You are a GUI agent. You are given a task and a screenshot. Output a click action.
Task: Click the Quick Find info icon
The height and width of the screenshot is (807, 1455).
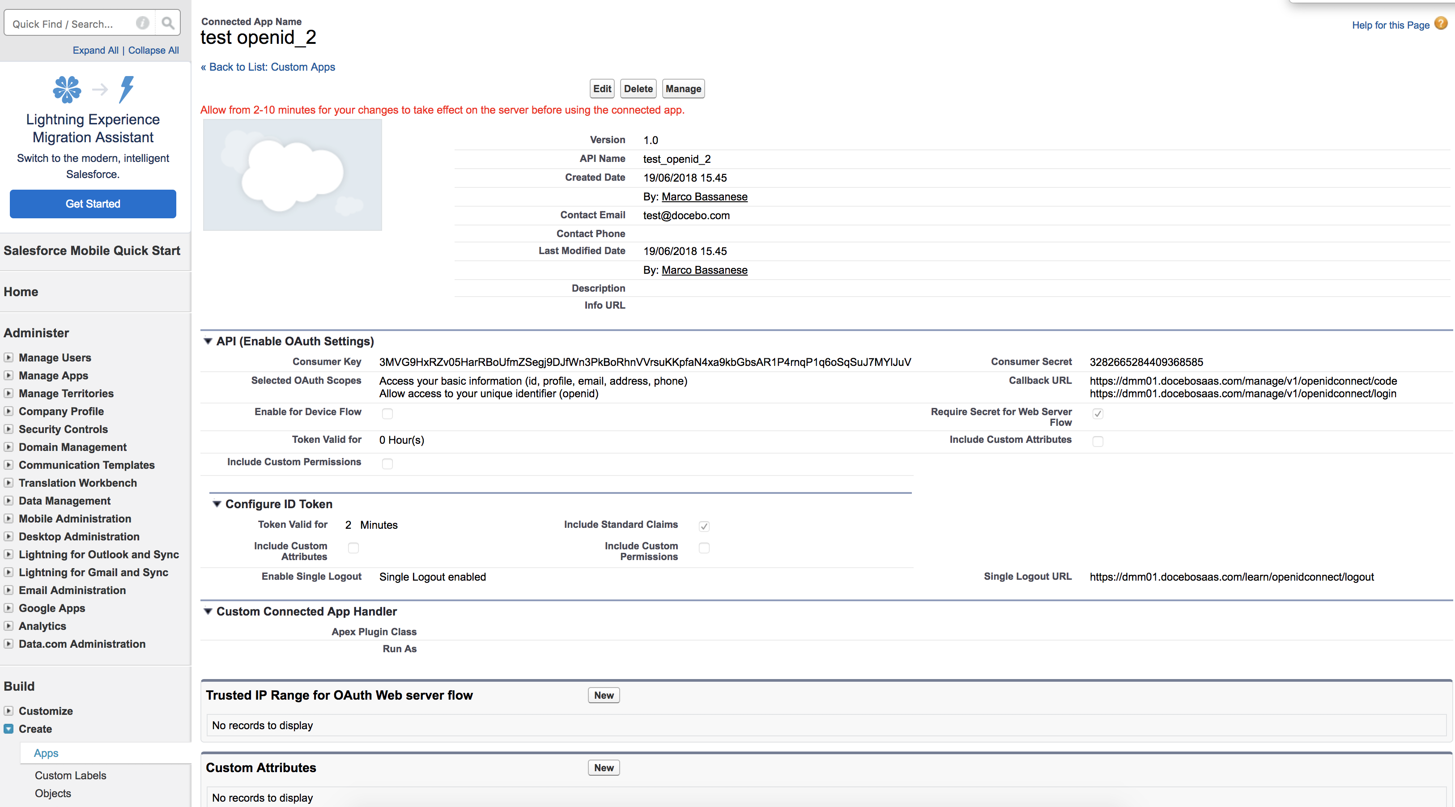coord(142,23)
